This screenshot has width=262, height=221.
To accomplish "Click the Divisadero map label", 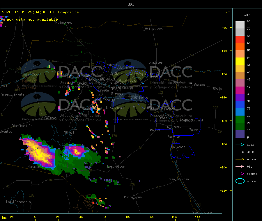I will coord(63,23).
